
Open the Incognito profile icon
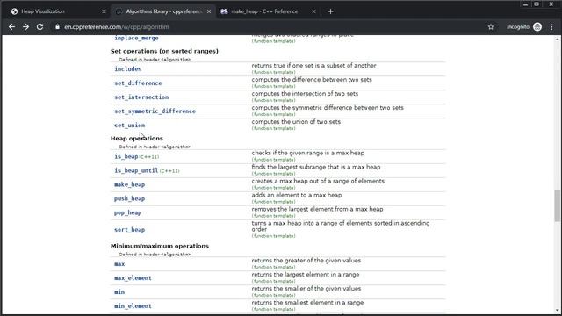537,27
